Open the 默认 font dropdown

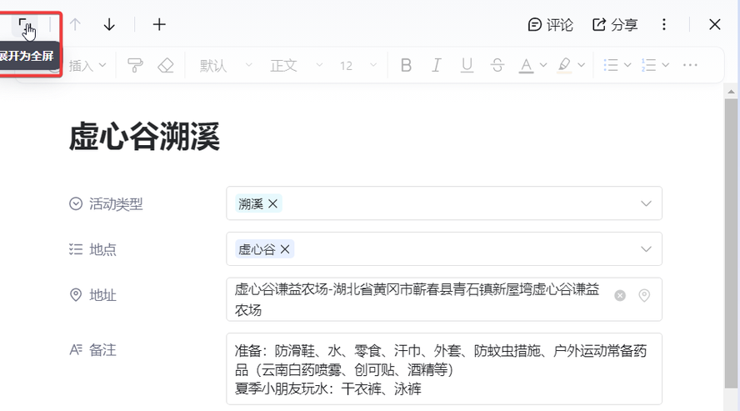[226, 65]
